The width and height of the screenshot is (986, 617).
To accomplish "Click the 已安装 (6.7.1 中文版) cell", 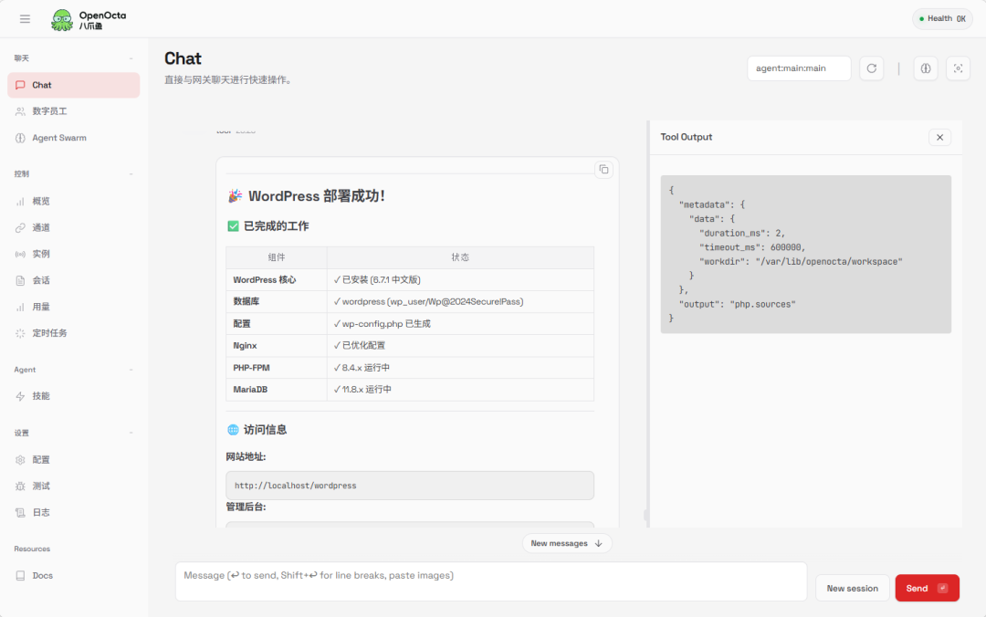I will [459, 280].
